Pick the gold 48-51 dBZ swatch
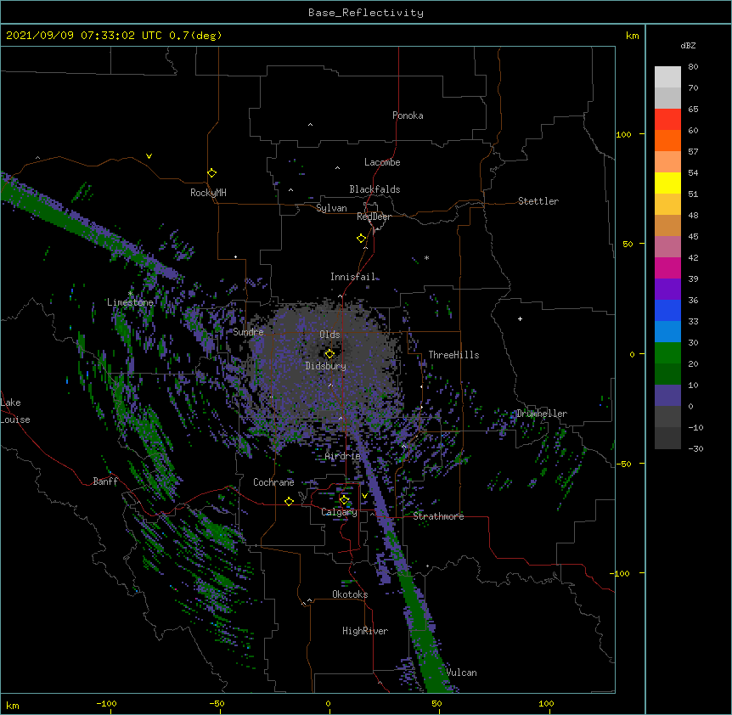Viewport: 732px width, 715px height. [667, 205]
